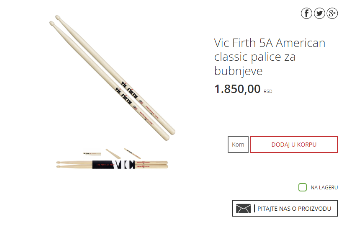Click the envelope icon for product inquiry
This screenshot has height=230, width=357.
coord(243,209)
